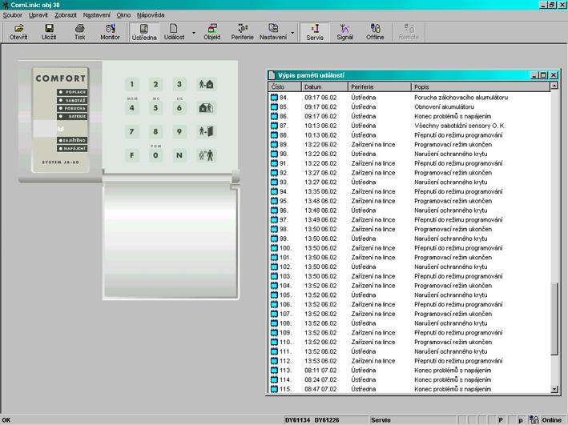Click keypad door icon beside key 9
This screenshot has width=568, height=425.
point(206,131)
